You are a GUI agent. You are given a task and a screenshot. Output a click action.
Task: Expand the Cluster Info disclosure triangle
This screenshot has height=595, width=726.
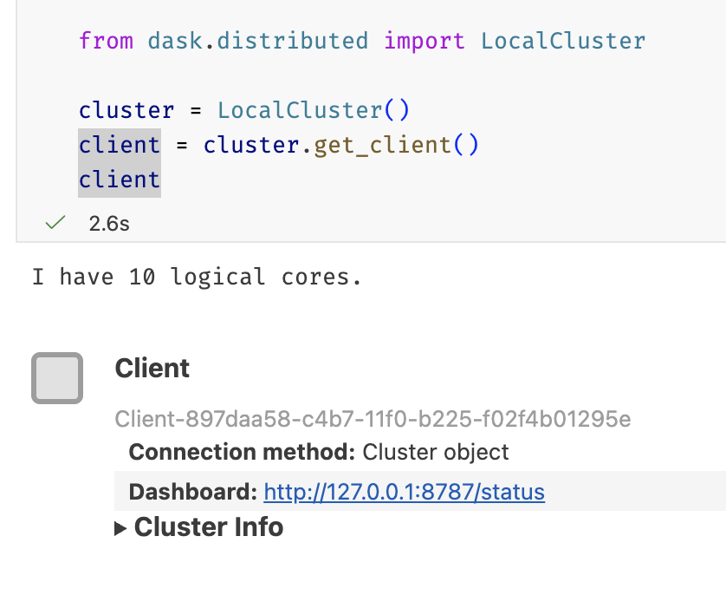(x=121, y=528)
